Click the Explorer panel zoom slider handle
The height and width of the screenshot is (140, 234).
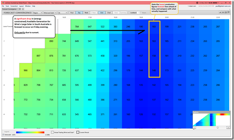coord(218,128)
